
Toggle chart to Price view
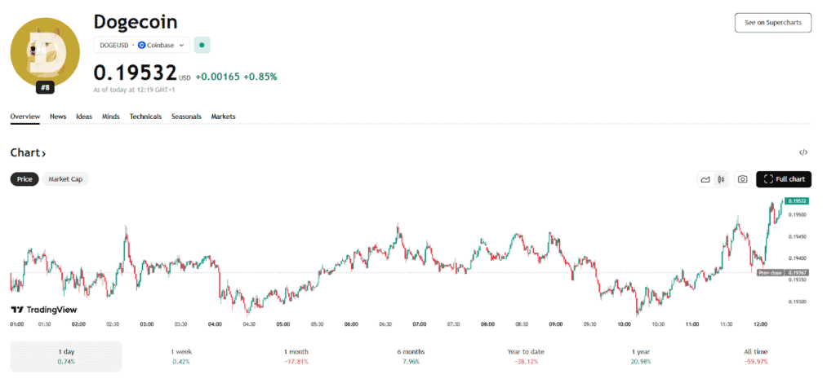25,179
